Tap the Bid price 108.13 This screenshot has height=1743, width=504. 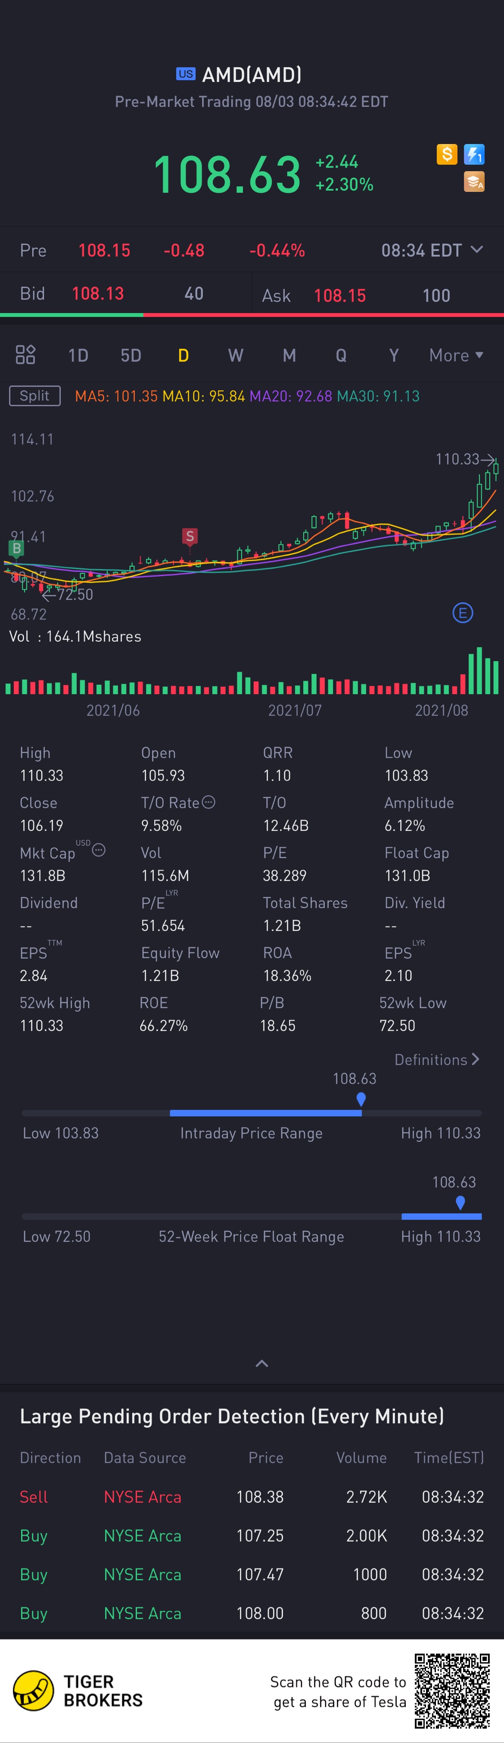[98, 294]
